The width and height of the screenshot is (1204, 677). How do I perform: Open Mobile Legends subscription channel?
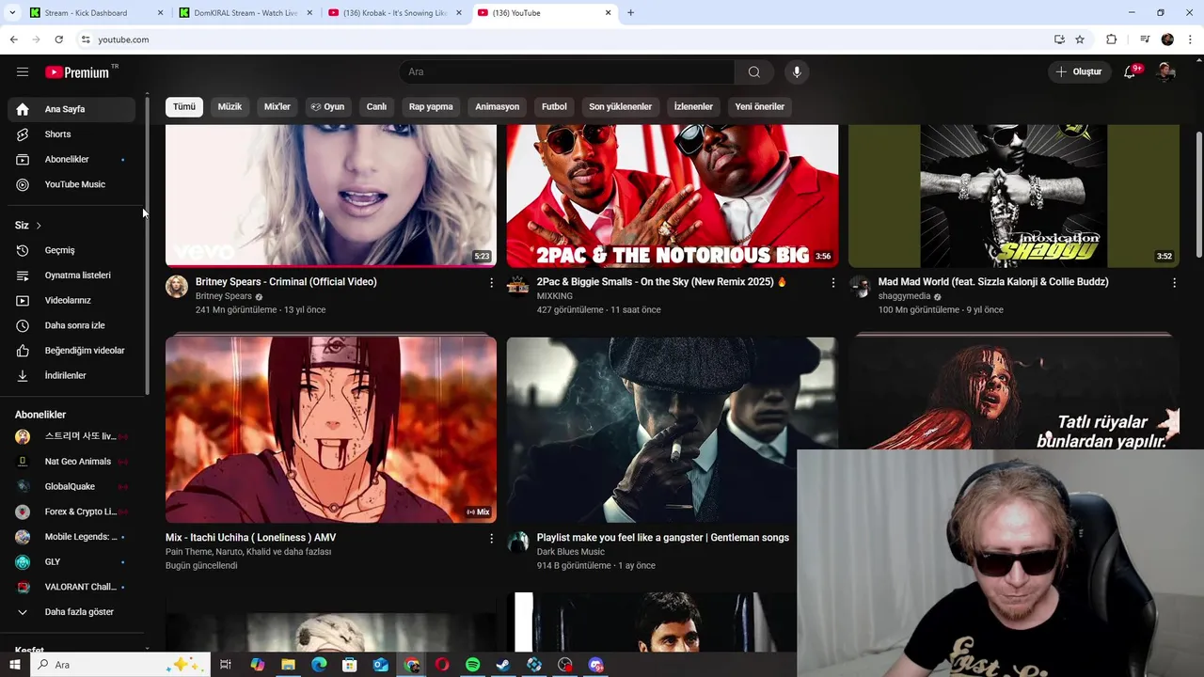tap(71, 537)
